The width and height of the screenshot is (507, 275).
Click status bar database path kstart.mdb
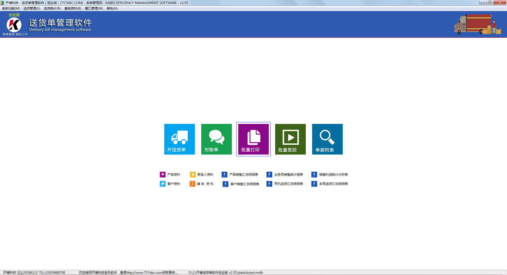[226, 273]
